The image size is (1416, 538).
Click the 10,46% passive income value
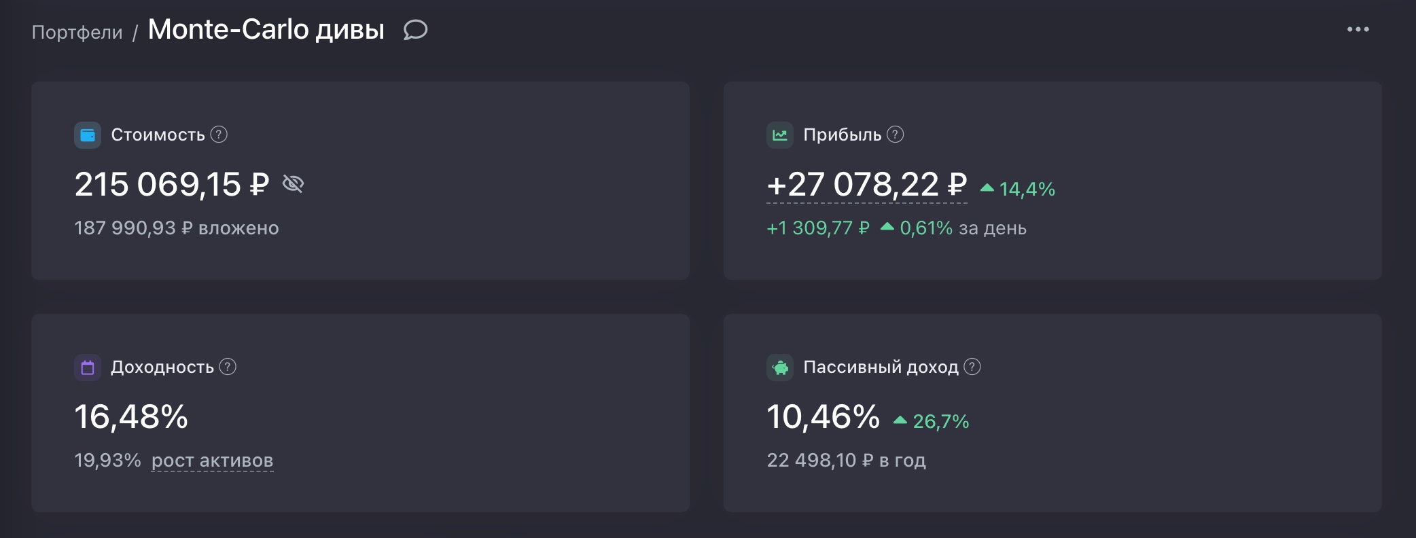coord(823,416)
